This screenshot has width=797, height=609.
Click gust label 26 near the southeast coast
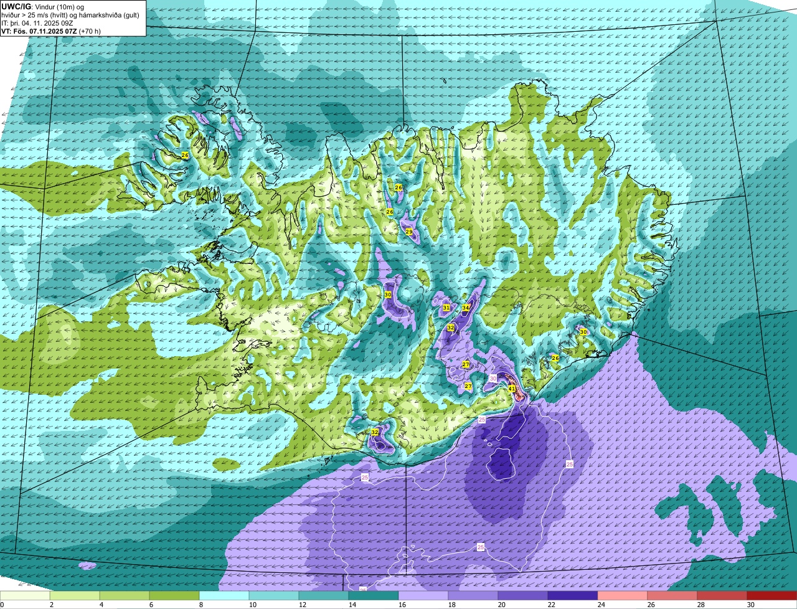tap(555, 358)
